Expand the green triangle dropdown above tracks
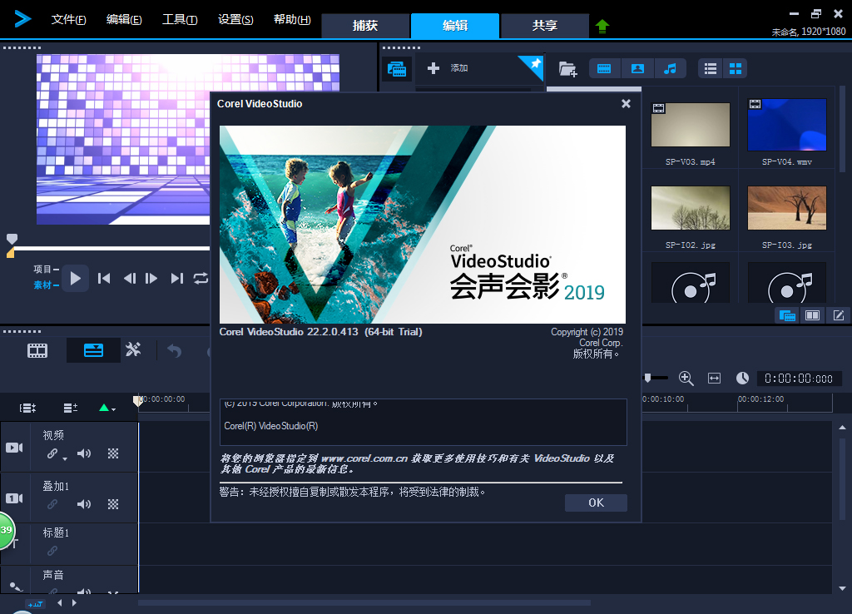 click(107, 408)
